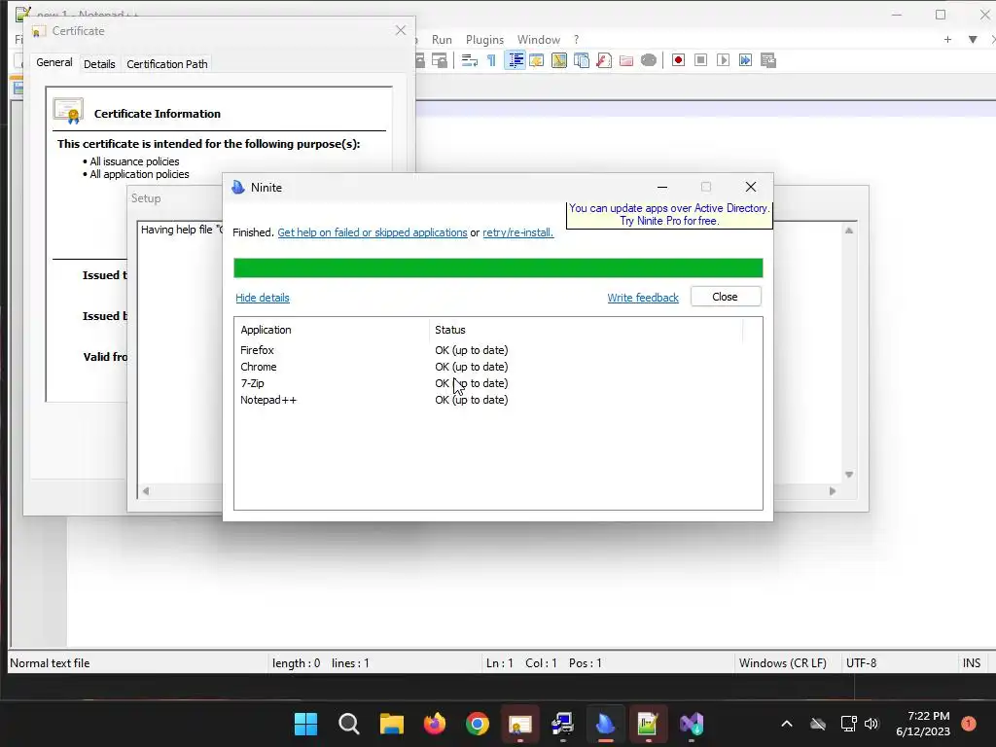Open Document Map panel icon
996x747 pixels.
pyautogui.click(x=559, y=60)
